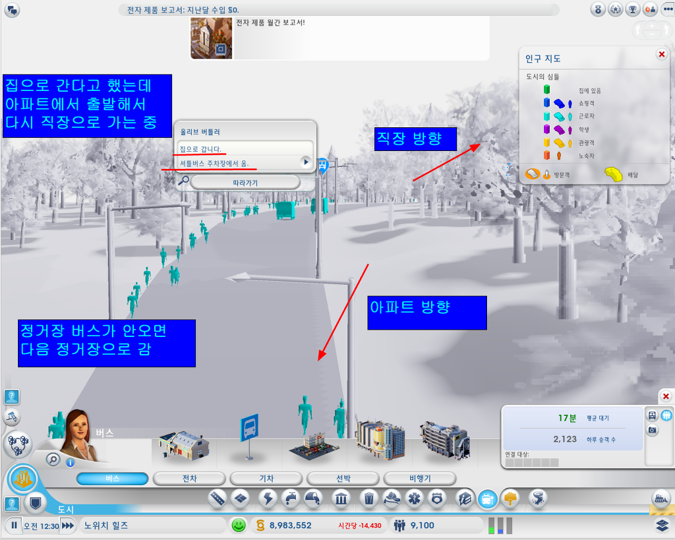The height and width of the screenshot is (540, 675).
Task: Click the green happiness smiley
Action: (239, 525)
